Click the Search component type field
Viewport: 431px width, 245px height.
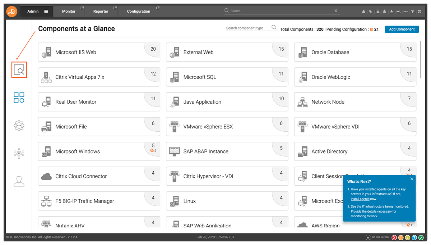coord(248,28)
